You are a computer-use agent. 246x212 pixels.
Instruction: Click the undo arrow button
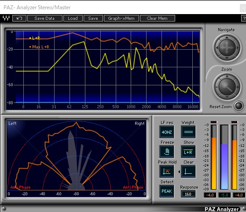pyautogui.click(x=19, y=18)
